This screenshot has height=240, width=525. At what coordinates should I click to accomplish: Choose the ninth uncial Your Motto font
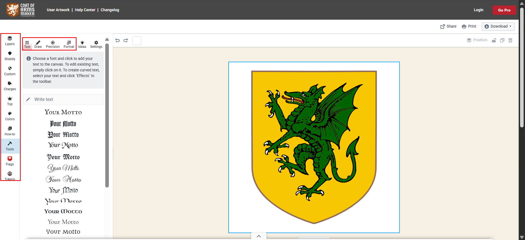click(63, 201)
